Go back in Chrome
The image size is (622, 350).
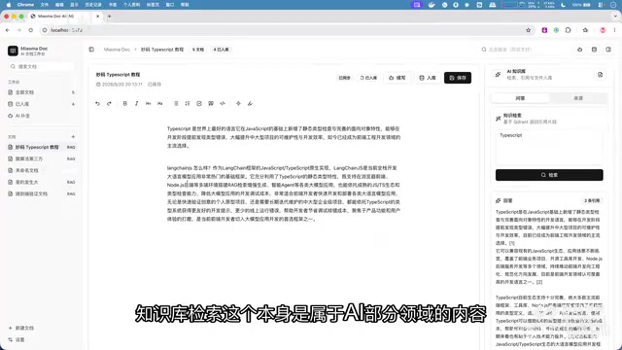pyautogui.click(x=8, y=30)
